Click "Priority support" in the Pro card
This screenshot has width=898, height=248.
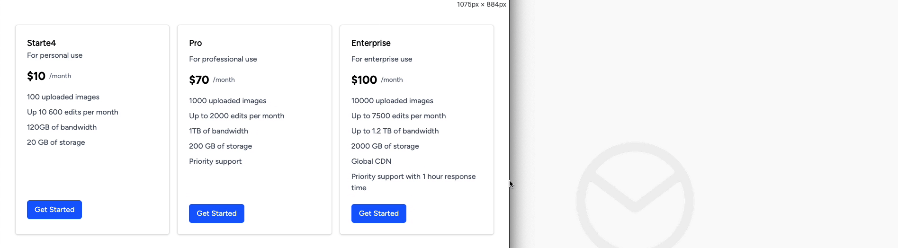[x=215, y=161]
